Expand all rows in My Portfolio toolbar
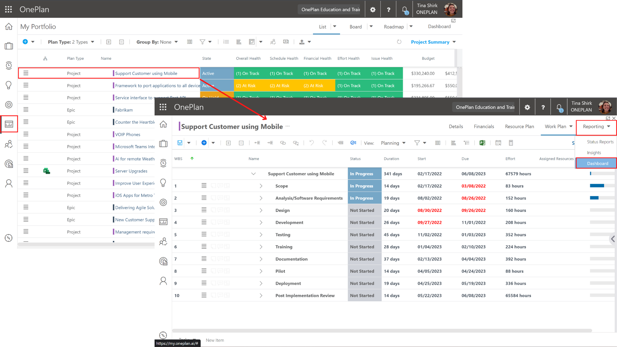Image resolution: width=617 pixels, height=347 pixels. point(109,42)
